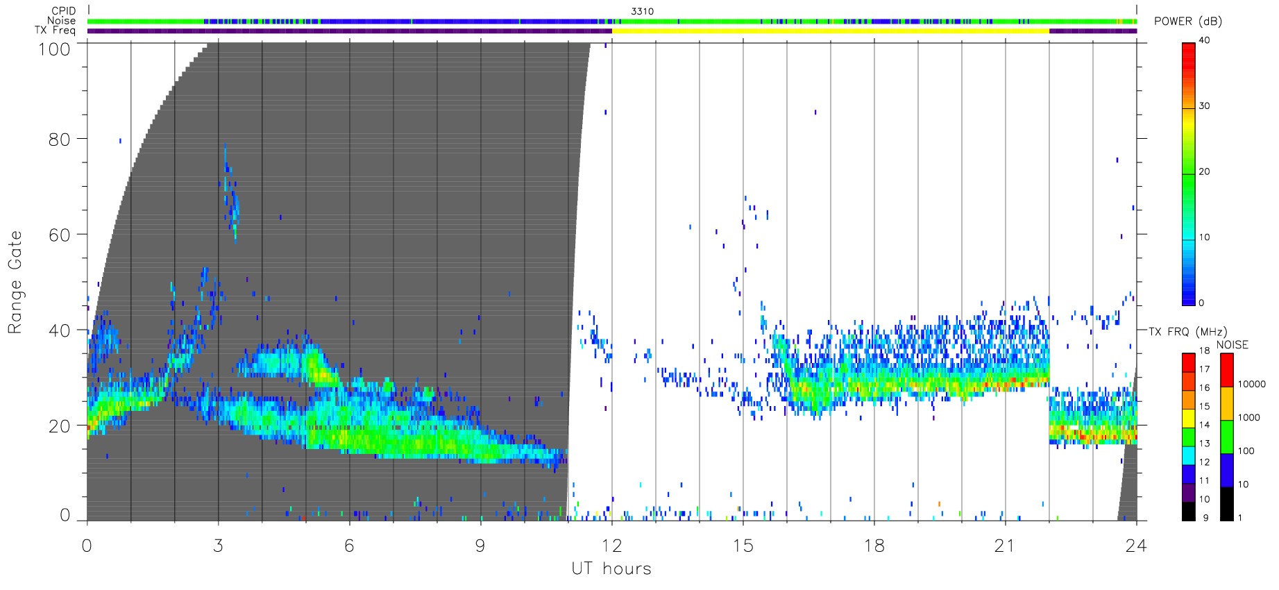The image size is (1279, 590).
Task: Click x-axis tick label 24
Action: (x=1136, y=546)
